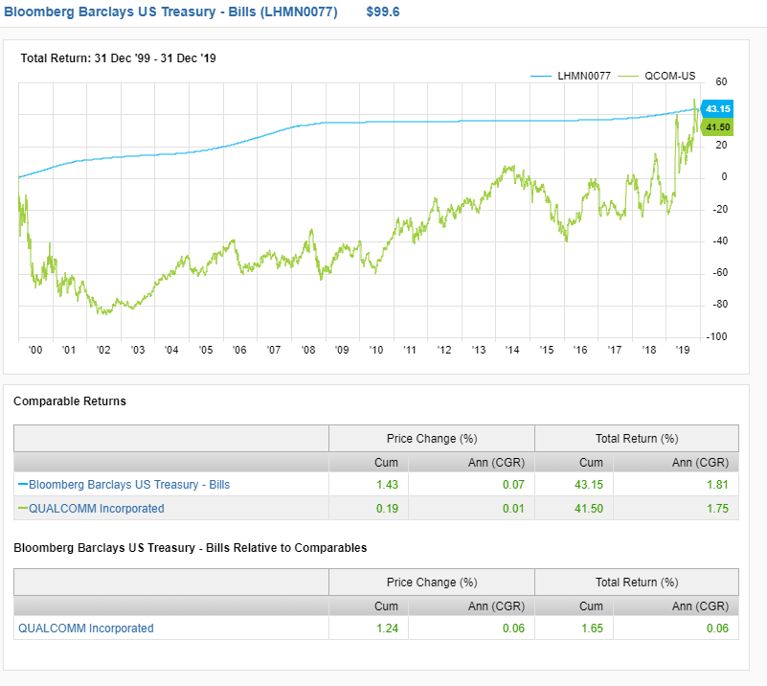Click the LHMN0077 legend entry
Viewport: 767px width, 686px height.
pyautogui.click(x=571, y=76)
